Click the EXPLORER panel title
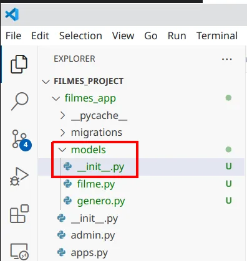The image size is (247, 261). (x=74, y=59)
